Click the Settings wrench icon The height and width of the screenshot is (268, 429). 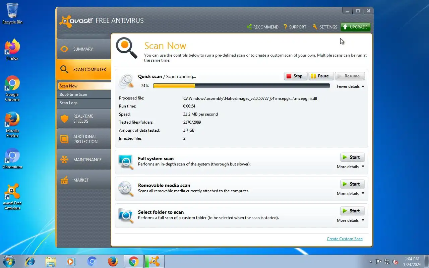(315, 27)
